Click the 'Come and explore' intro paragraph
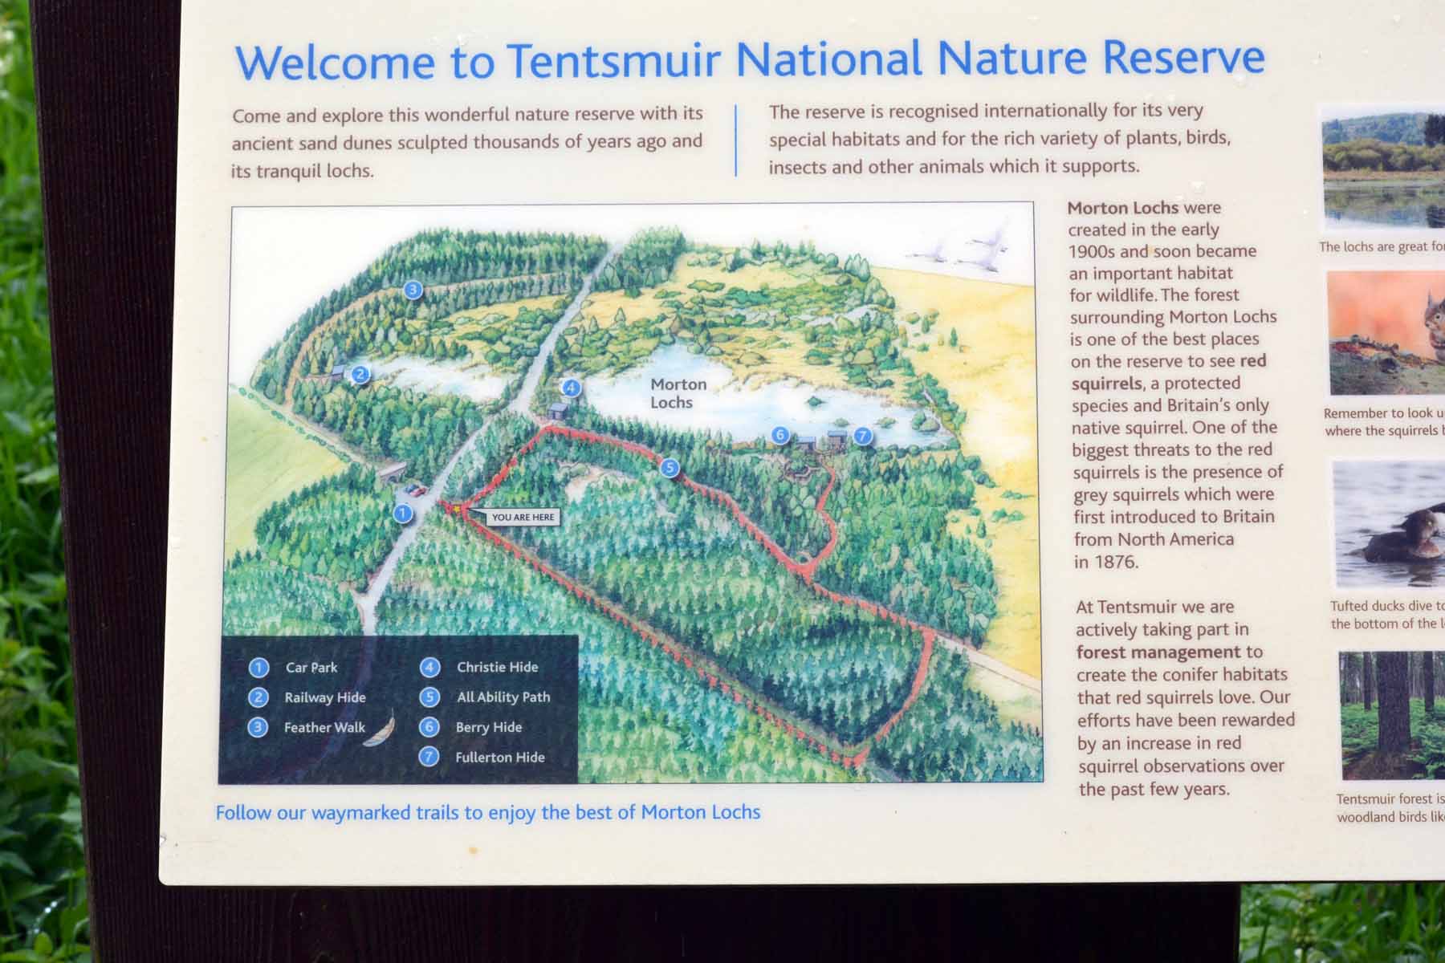 point(468,142)
